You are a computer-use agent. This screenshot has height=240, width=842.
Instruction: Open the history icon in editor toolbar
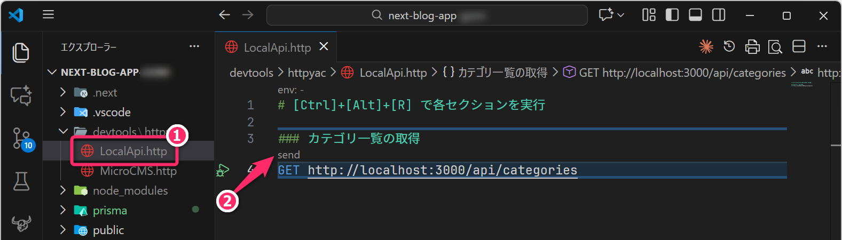[729, 47]
